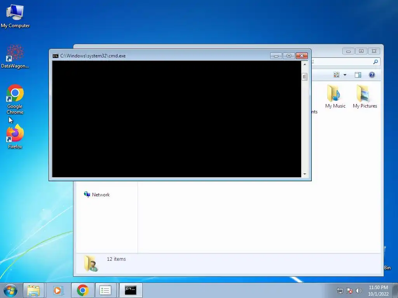This screenshot has height=298, width=398.
Task: Click the change view icon in Explorer
Action: click(336, 75)
